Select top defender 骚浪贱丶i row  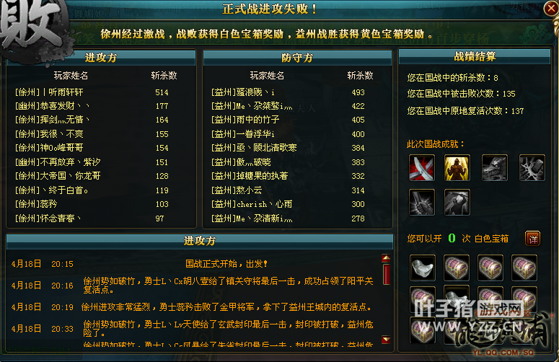click(297, 92)
